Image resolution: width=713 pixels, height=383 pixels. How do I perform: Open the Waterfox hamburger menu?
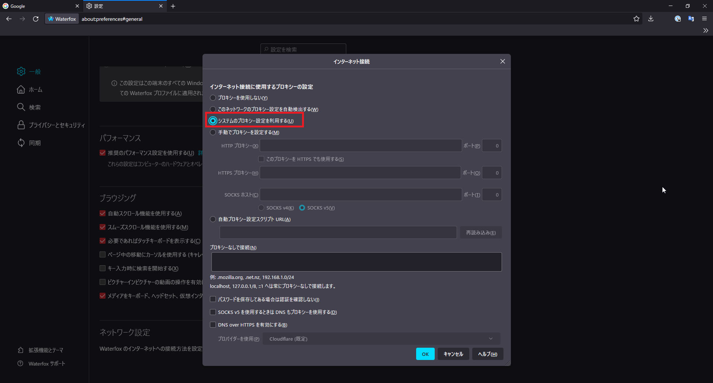[x=704, y=19]
